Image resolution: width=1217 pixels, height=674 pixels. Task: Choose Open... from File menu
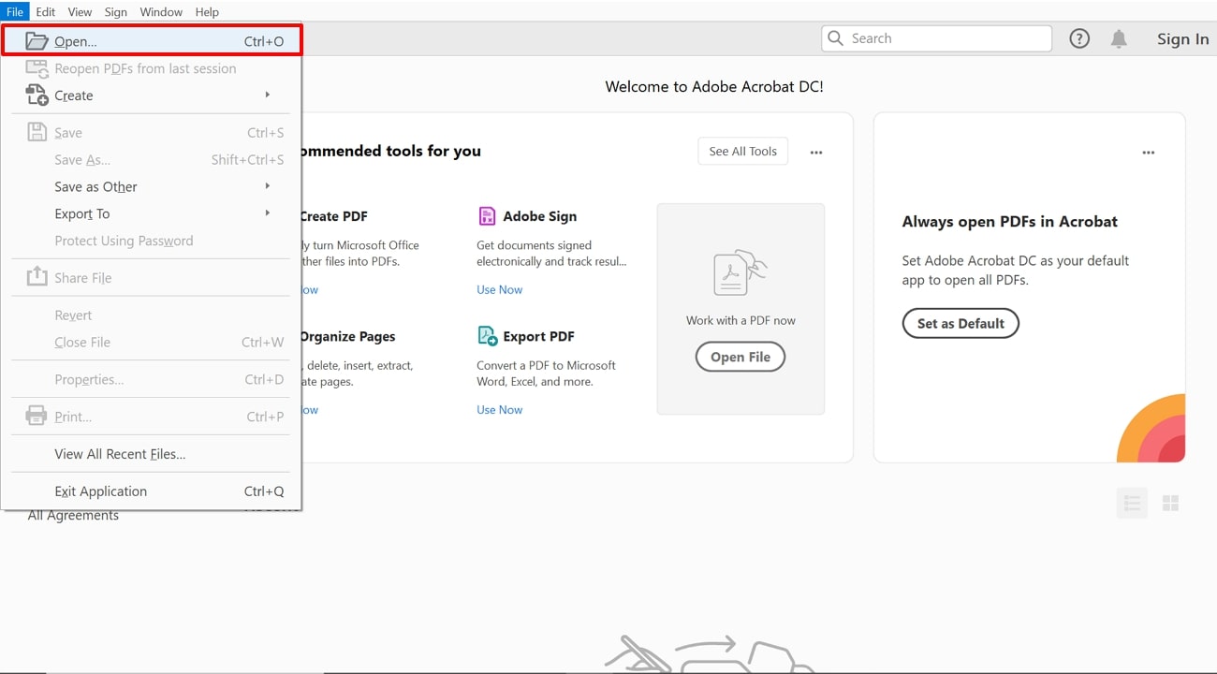(152, 41)
